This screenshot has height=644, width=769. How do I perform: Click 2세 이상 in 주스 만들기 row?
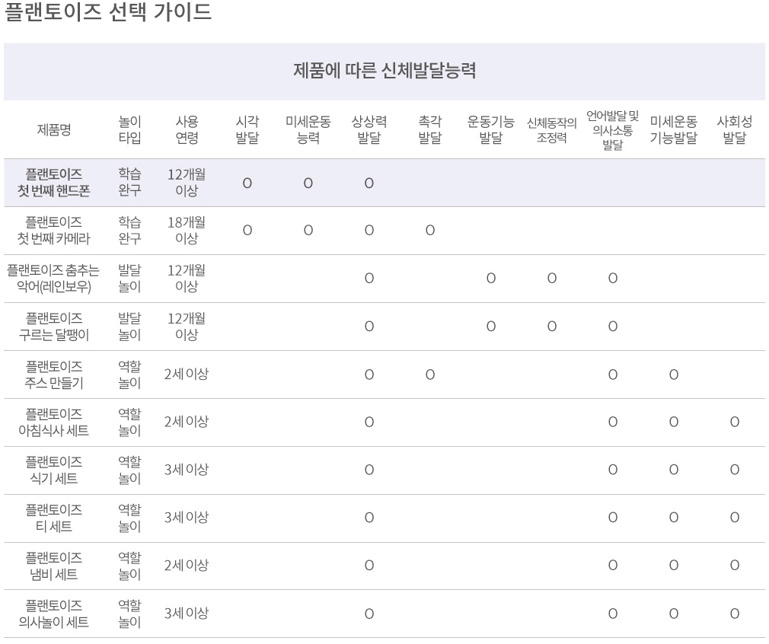(187, 375)
